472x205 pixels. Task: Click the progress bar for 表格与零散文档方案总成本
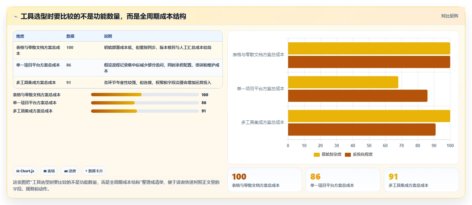[x=145, y=95]
